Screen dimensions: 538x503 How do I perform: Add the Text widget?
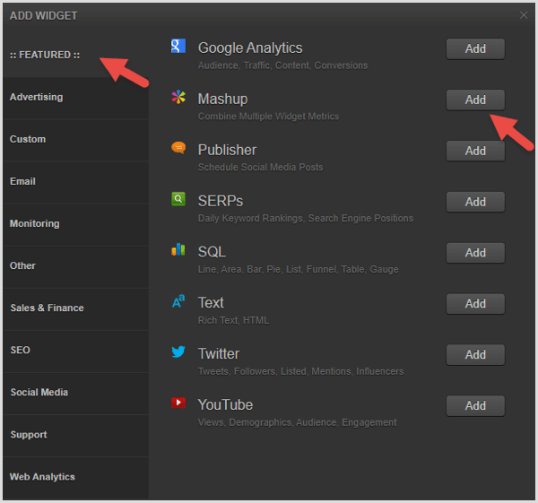[x=475, y=304]
